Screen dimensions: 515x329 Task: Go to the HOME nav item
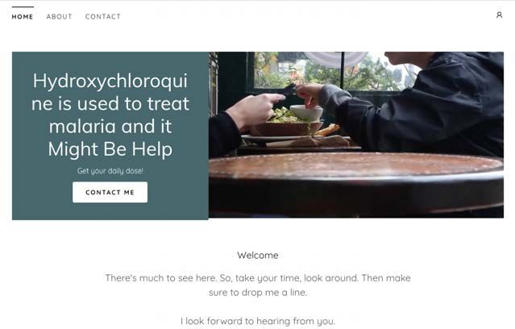pyautogui.click(x=23, y=17)
